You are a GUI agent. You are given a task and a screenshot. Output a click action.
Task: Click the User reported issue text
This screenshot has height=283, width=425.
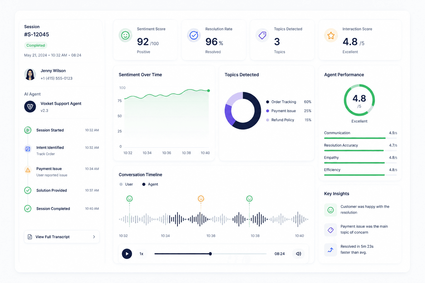click(52, 175)
